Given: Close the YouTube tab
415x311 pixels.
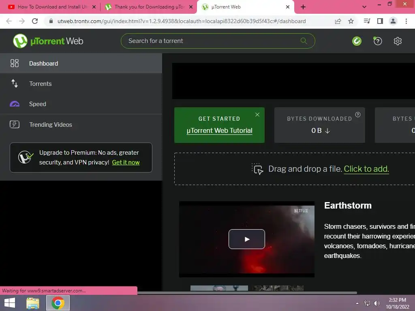Looking at the screenshot, I should pos(94,7).
